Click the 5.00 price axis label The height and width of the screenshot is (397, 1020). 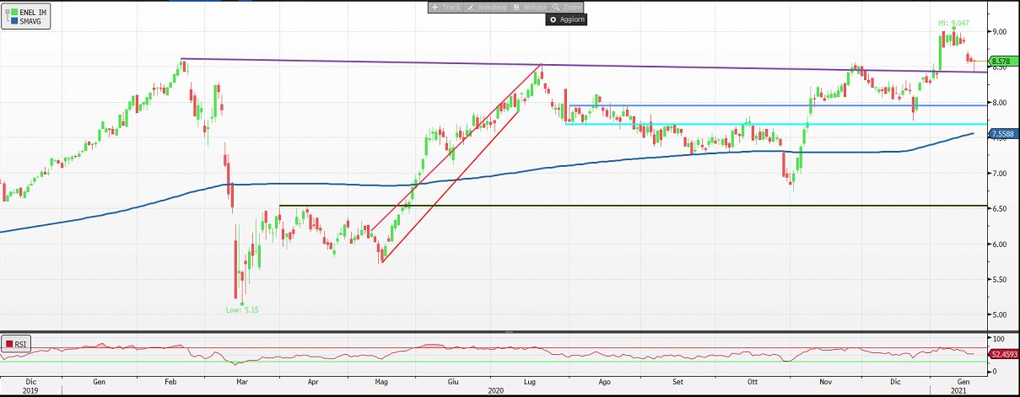coord(998,315)
